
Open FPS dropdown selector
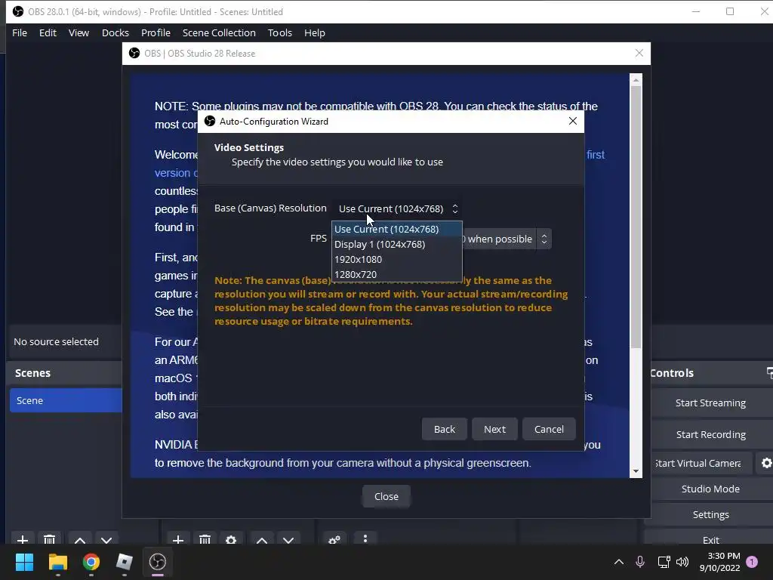[544, 239]
